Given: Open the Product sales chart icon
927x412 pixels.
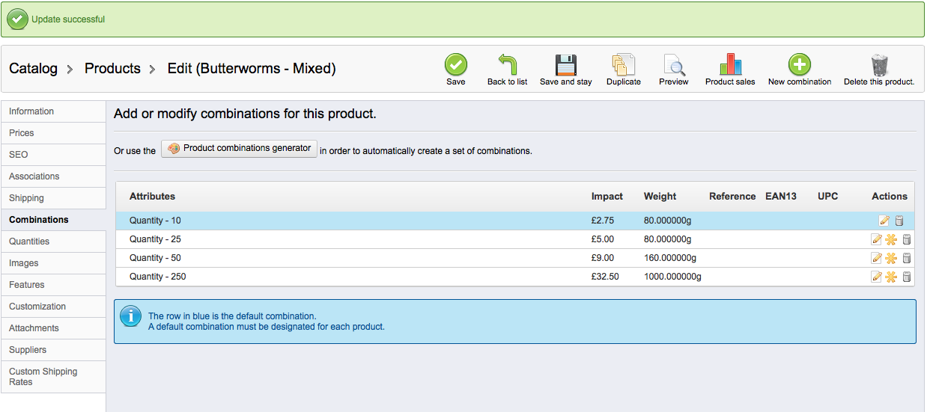Looking at the screenshot, I should [730, 64].
